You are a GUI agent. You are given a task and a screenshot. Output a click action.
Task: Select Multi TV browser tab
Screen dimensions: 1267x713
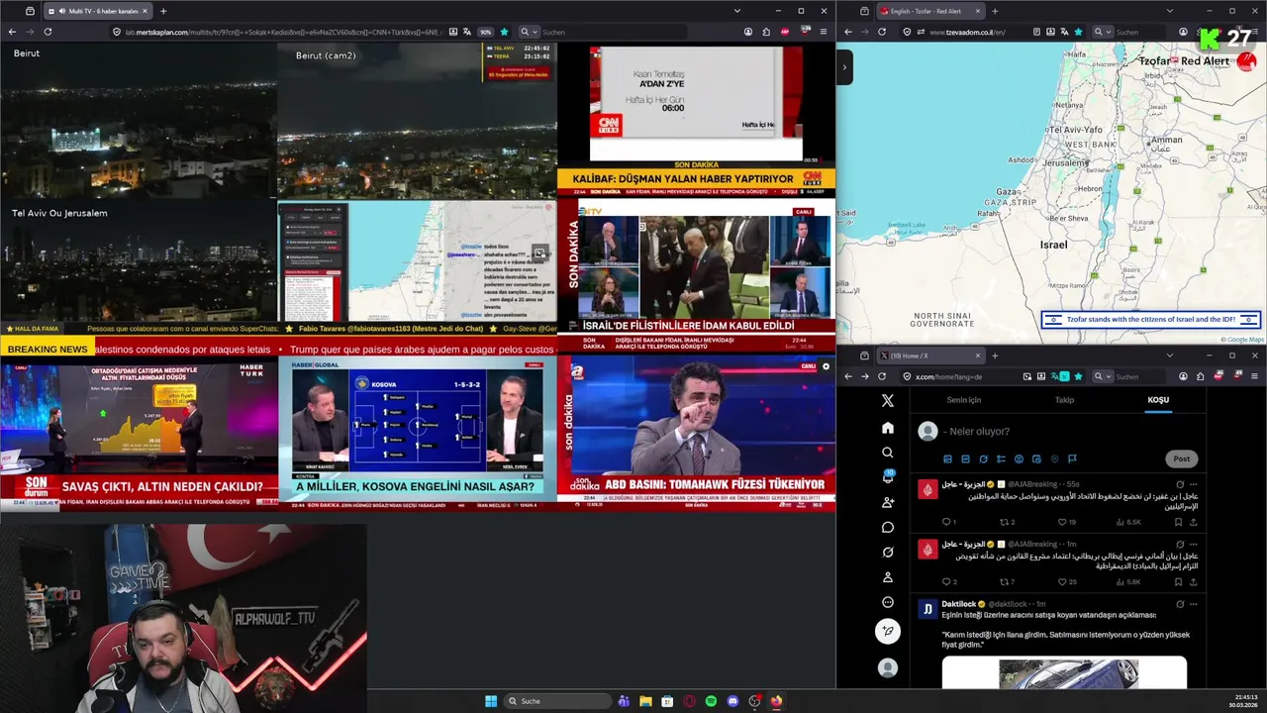point(97,11)
